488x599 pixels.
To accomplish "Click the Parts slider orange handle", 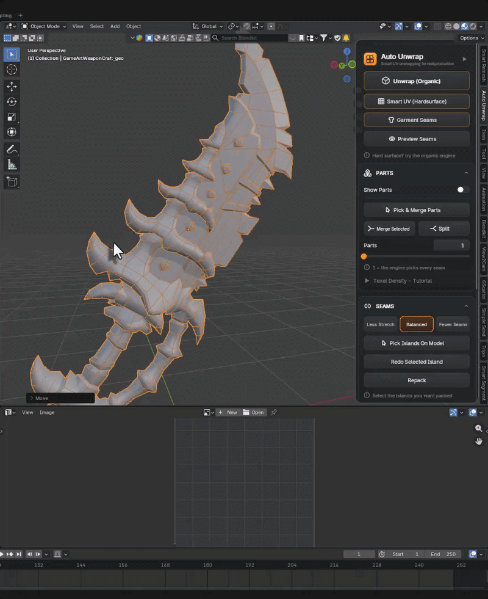I will point(364,256).
